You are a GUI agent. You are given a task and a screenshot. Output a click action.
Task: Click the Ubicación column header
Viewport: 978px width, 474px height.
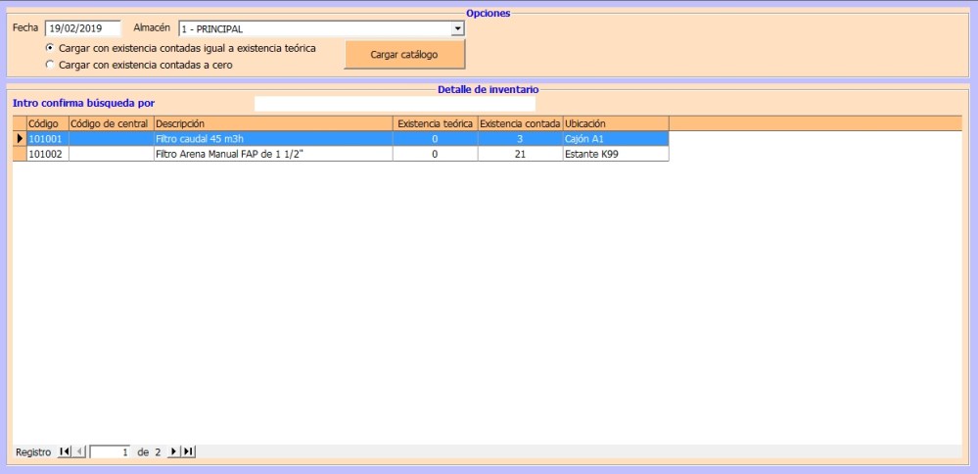click(x=615, y=123)
